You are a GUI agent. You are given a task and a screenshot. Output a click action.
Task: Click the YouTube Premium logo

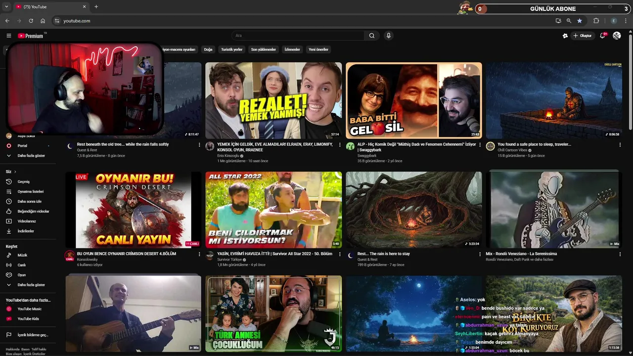[31, 36]
